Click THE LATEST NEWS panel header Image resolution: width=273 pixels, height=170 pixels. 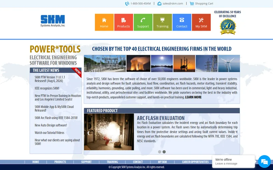click(x=56, y=70)
